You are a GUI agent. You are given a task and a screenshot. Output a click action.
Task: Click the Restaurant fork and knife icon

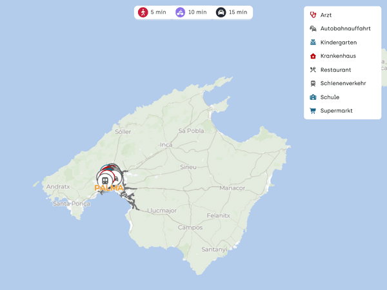[313, 70]
